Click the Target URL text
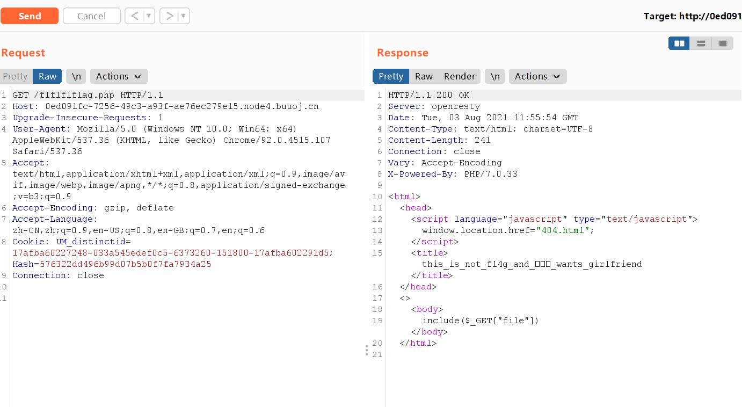This screenshot has width=742, height=407. click(693, 16)
